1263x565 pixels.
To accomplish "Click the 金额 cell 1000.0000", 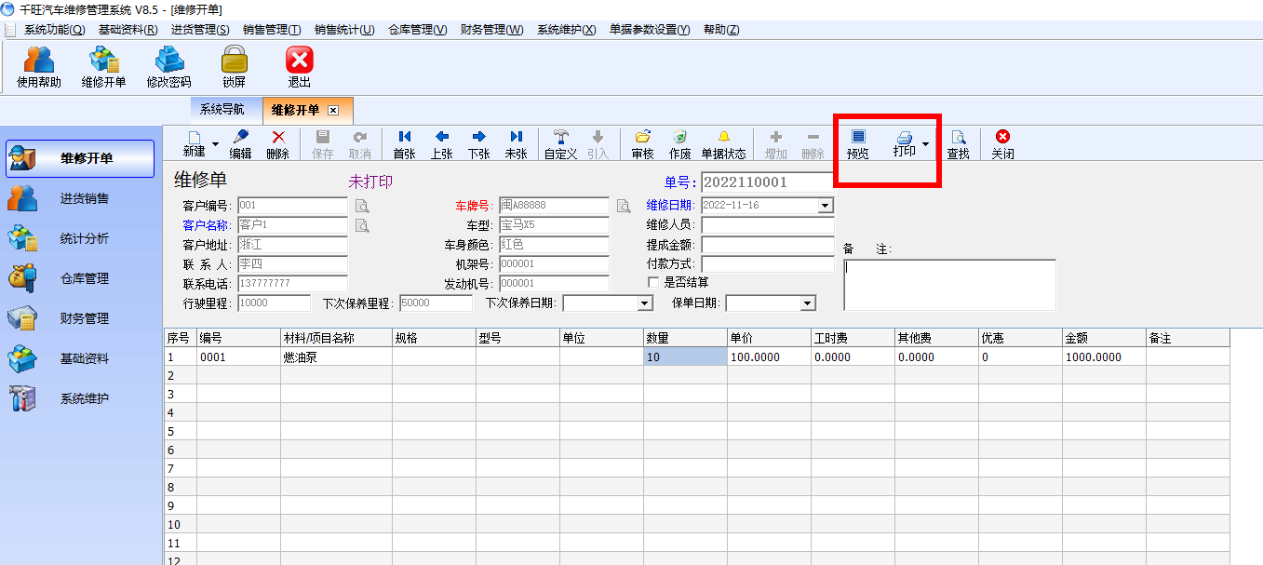I will pyautogui.click(x=1104, y=356).
